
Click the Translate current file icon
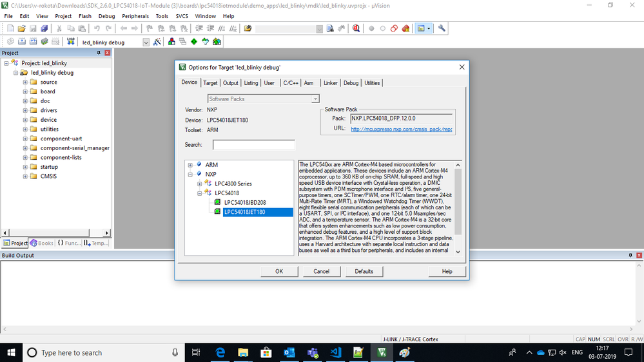(x=10, y=42)
